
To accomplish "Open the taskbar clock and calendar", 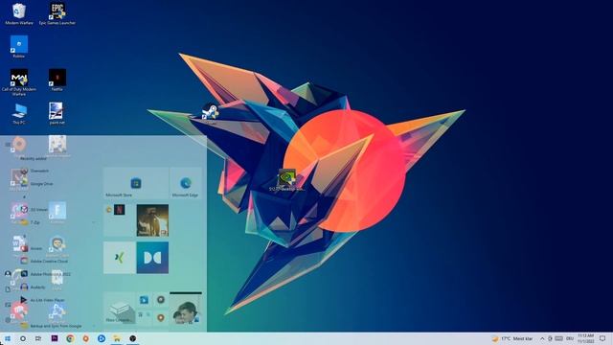I will click(x=585, y=338).
